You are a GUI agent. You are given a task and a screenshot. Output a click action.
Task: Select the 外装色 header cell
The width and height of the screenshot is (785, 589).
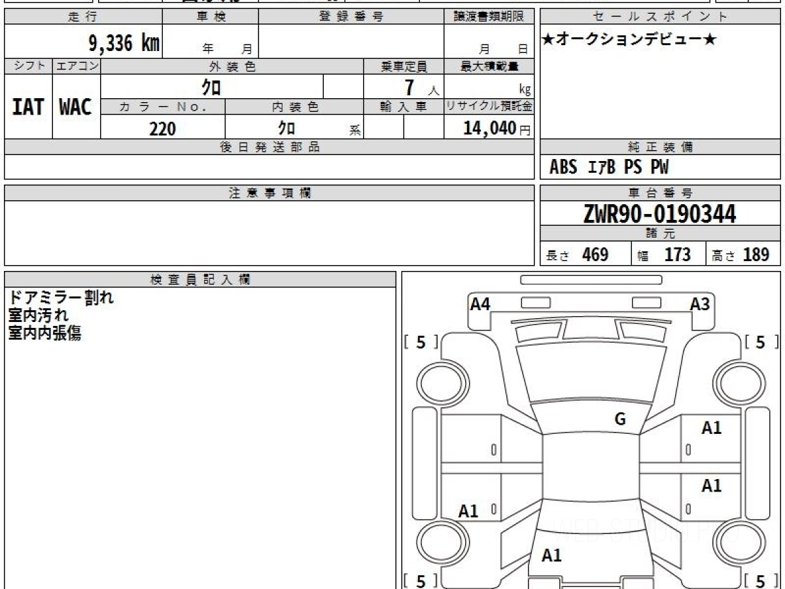(x=232, y=66)
